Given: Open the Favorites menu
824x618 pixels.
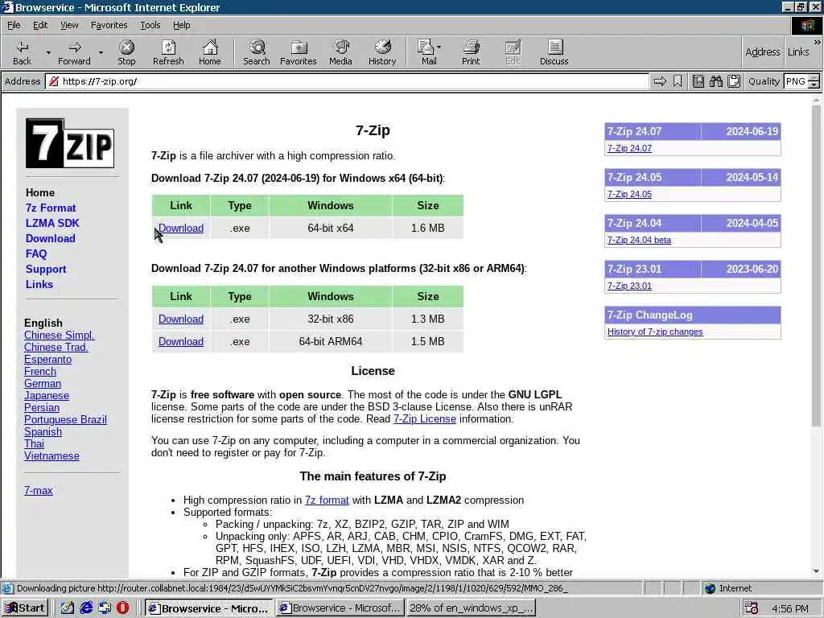Looking at the screenshot, I should click(109, 25).
